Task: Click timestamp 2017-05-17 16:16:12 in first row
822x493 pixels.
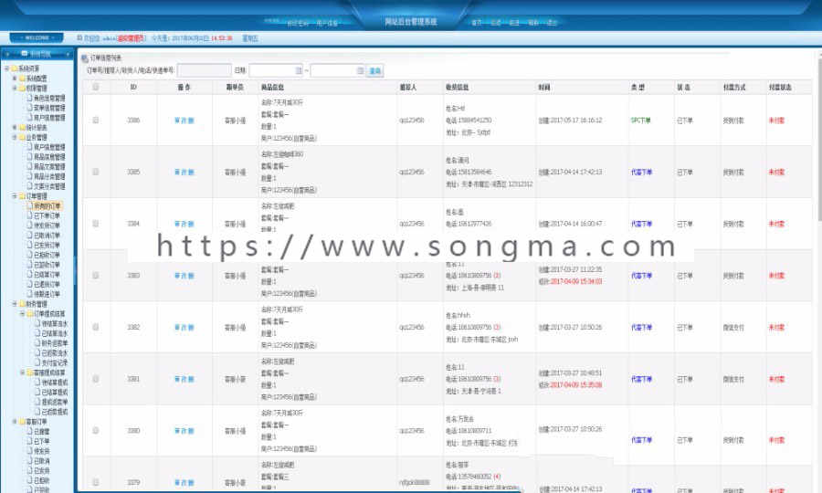Action: [x=575, y=121]
